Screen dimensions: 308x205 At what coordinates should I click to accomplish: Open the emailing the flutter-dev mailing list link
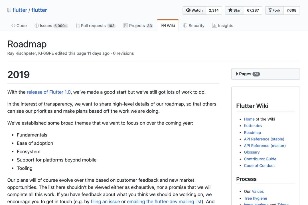tap(164, 202)
